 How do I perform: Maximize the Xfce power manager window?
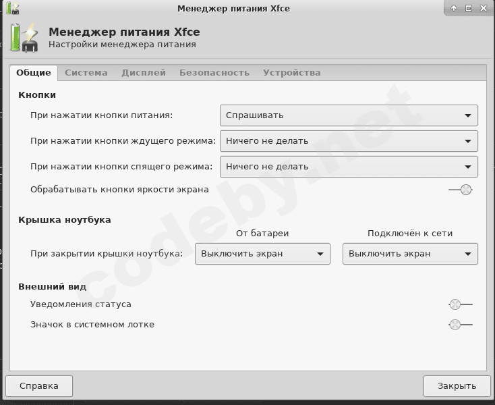[x=469, y=8]
